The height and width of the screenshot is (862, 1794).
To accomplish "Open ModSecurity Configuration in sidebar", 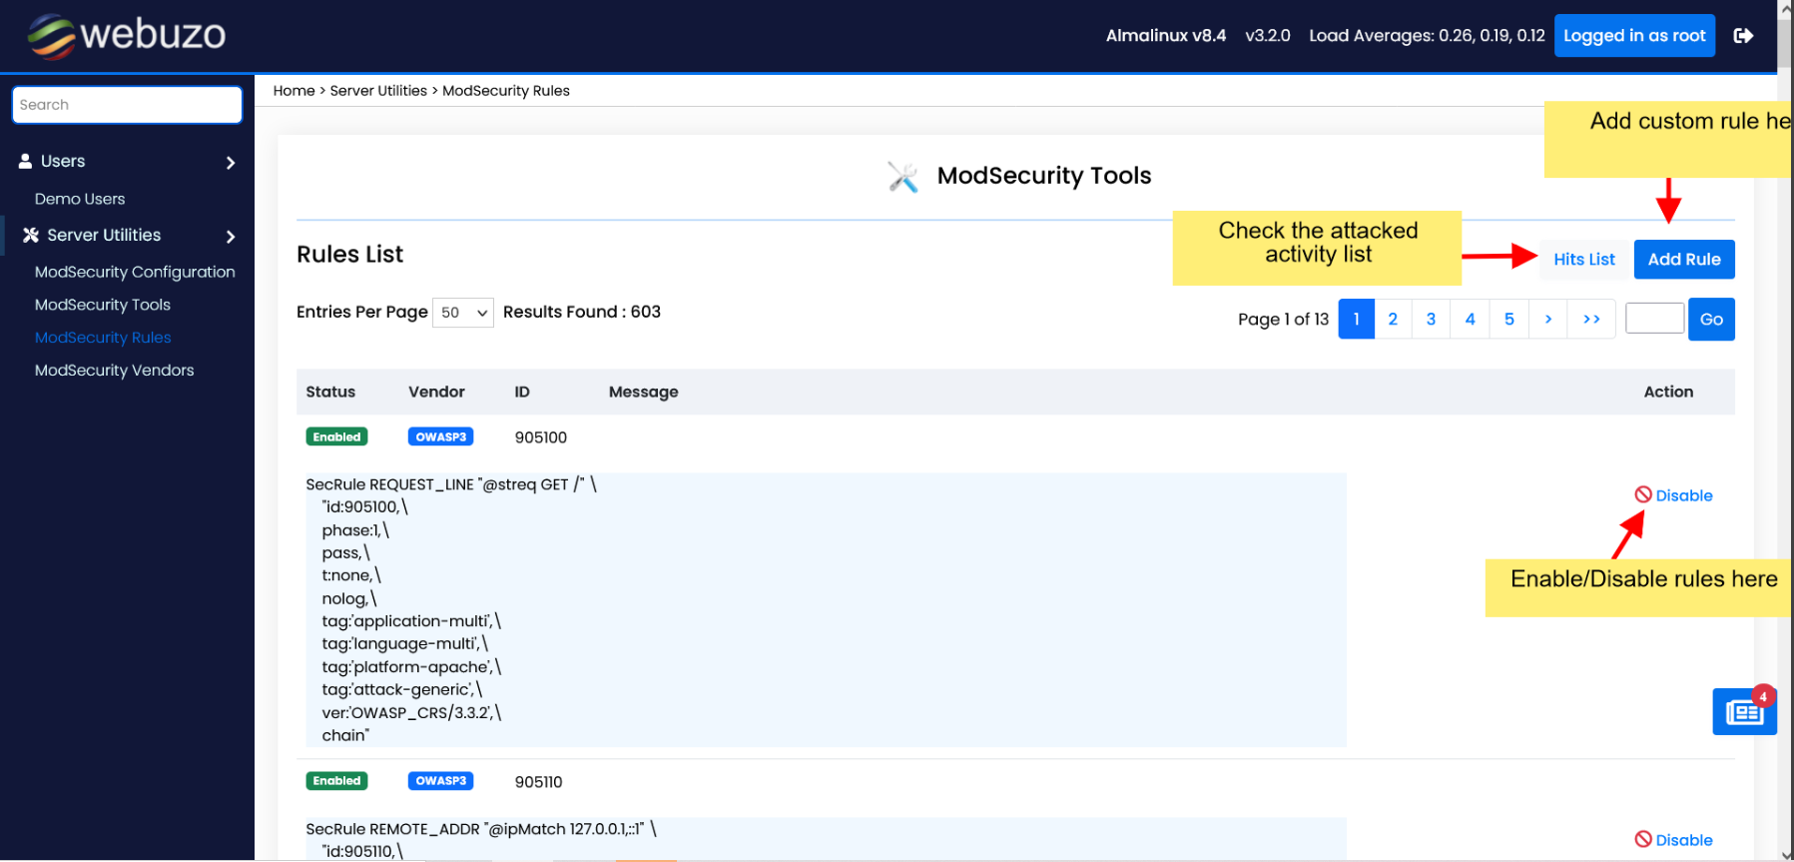I will pos(135,272).
